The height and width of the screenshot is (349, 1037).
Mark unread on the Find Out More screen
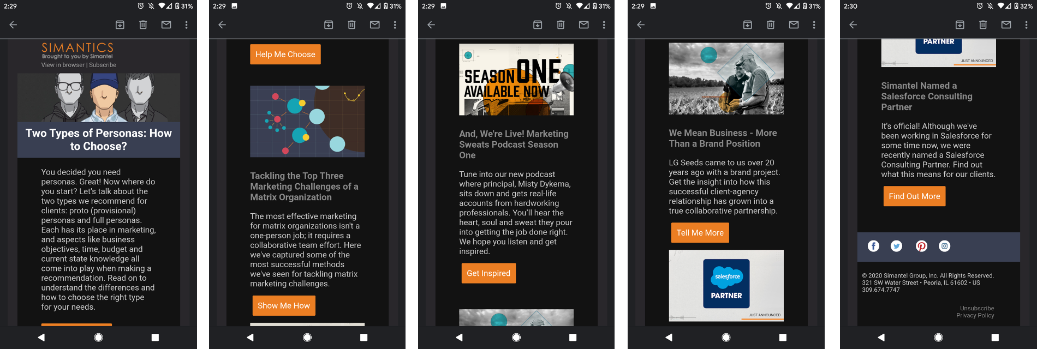click(1006, 25)
